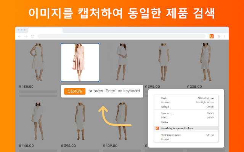This screenshot has width=244, height=152.
Task: Open the ¥238.00 dress thumbnail
Action: coord(206,62)
